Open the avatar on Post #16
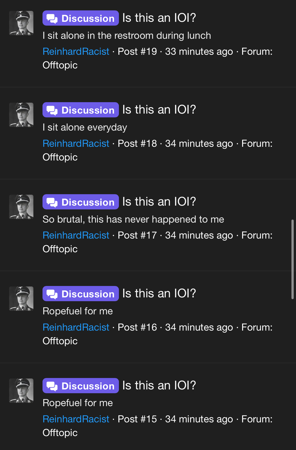 point(21,299)
